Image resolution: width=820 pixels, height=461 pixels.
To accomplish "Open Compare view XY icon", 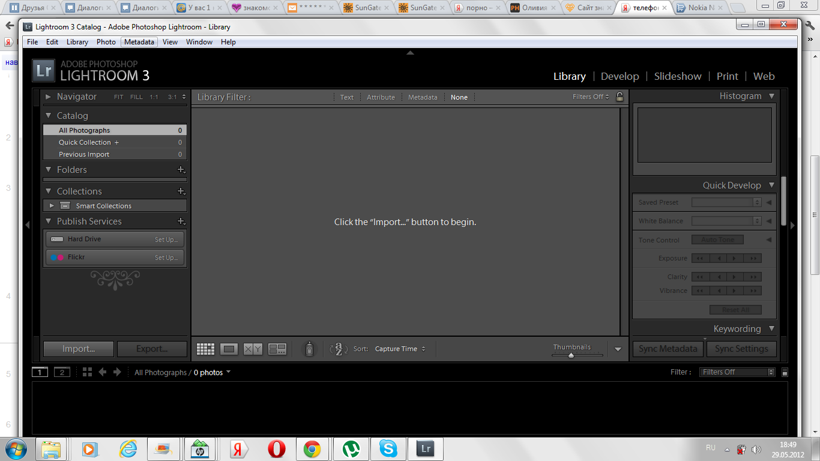I will click(253, 349).
